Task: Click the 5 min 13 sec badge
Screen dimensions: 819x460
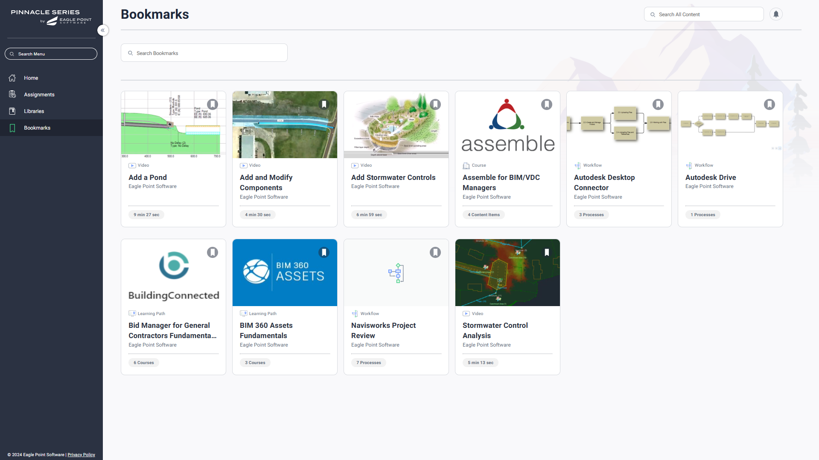Action: (x=481, y=363)
